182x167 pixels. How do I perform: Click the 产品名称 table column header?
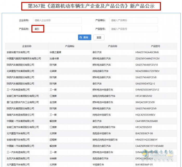tap(113, 46)
